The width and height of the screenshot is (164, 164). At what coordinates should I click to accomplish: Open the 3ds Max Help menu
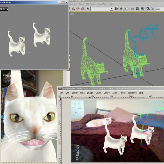click(111, 4)
